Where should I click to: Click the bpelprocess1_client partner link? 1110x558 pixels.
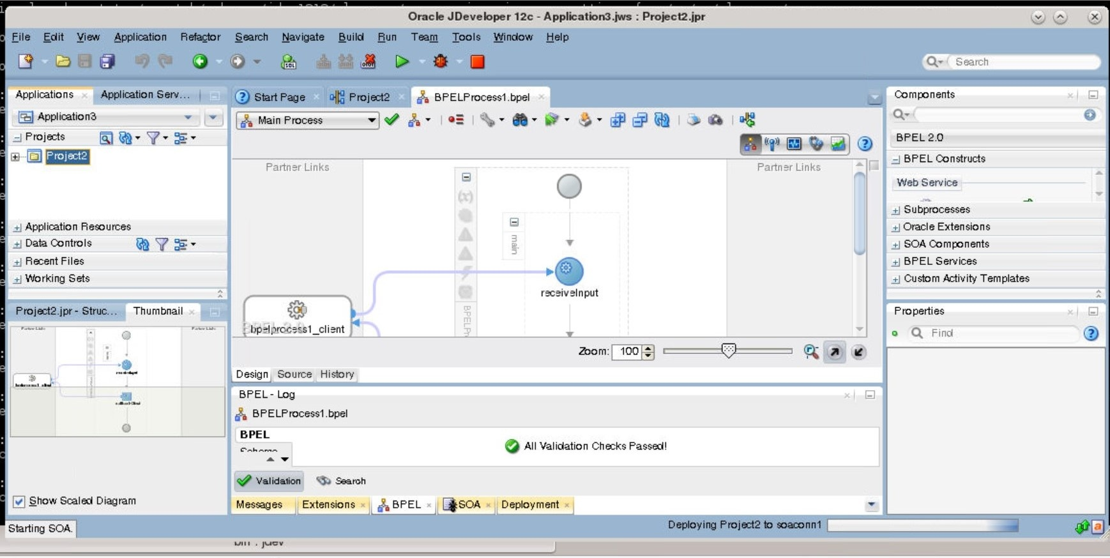coord(297,317)
